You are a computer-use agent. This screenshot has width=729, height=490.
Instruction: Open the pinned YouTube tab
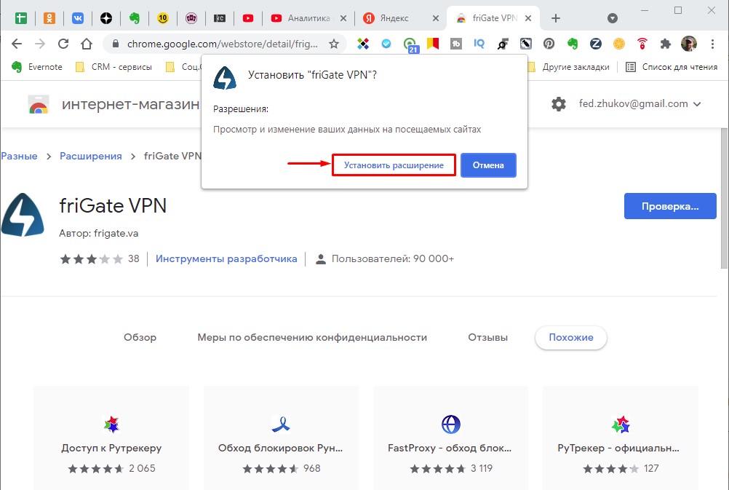[248, 18]
